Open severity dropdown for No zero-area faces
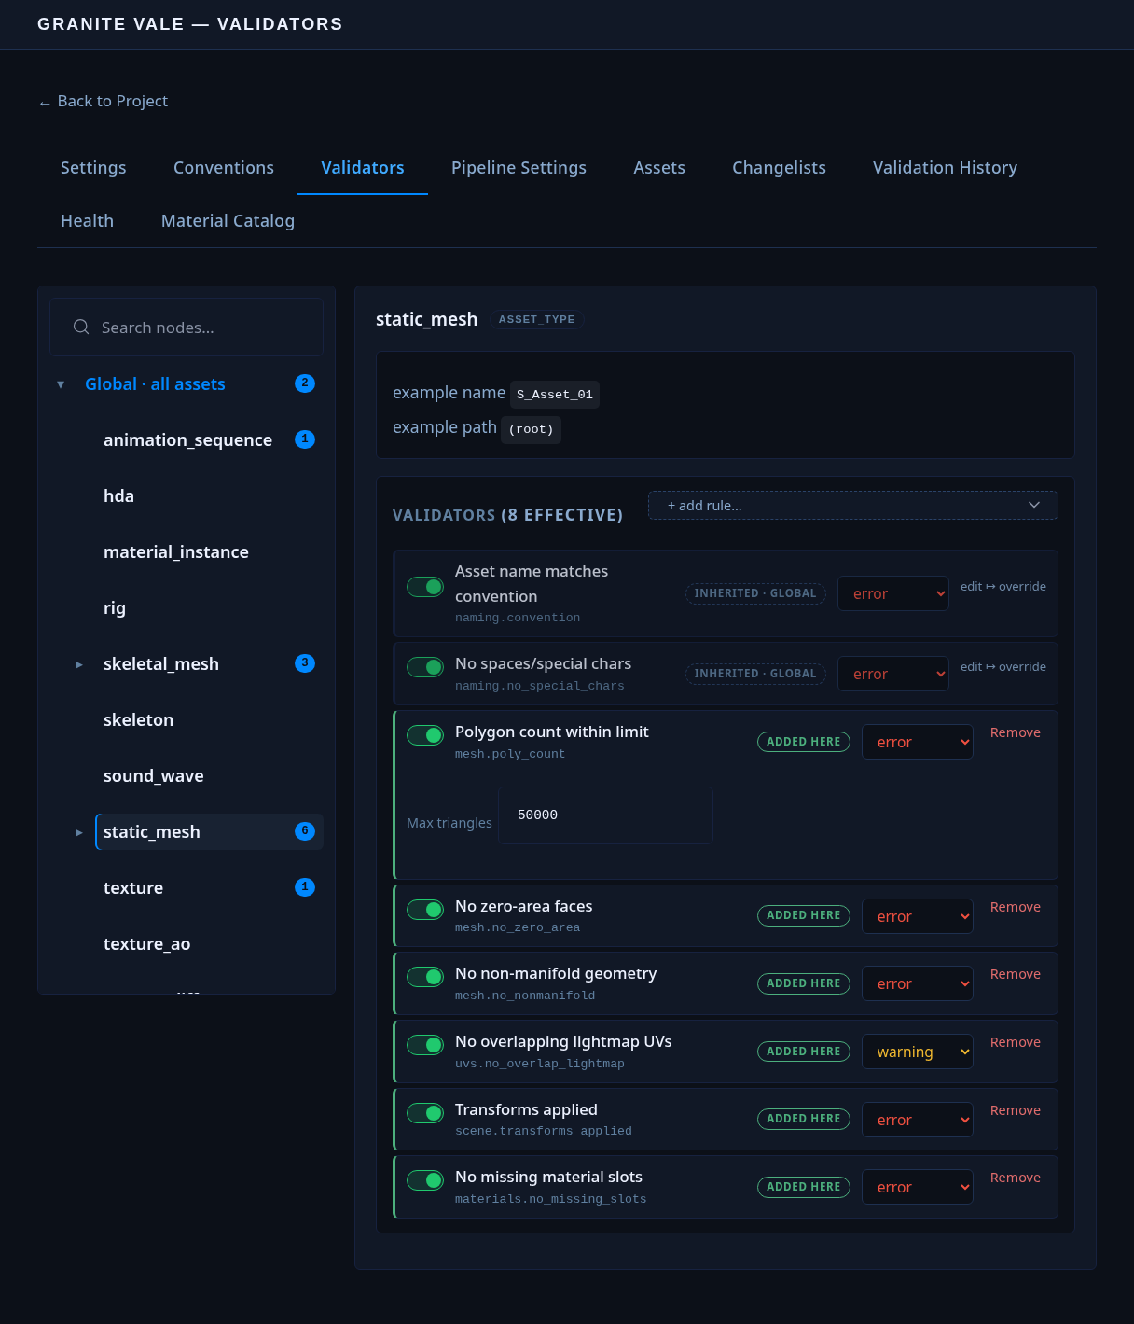 coord(918,916)
